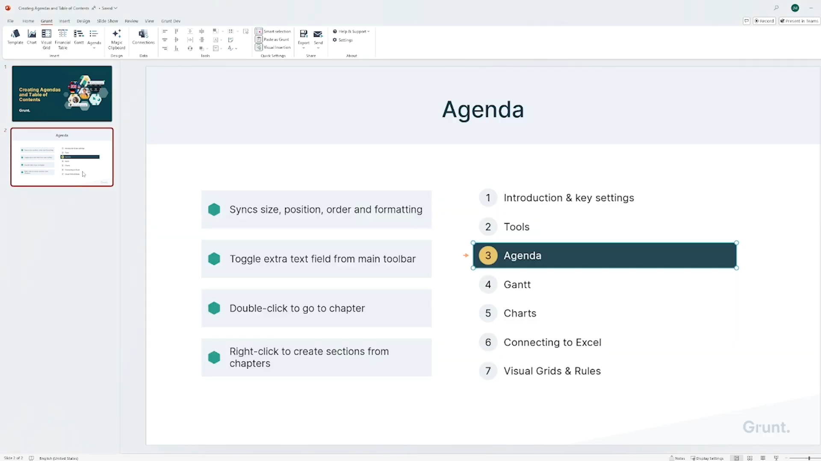Expand the text color tool dropdown arrow
The image size is (821, 461).
(x=236, y=49)
